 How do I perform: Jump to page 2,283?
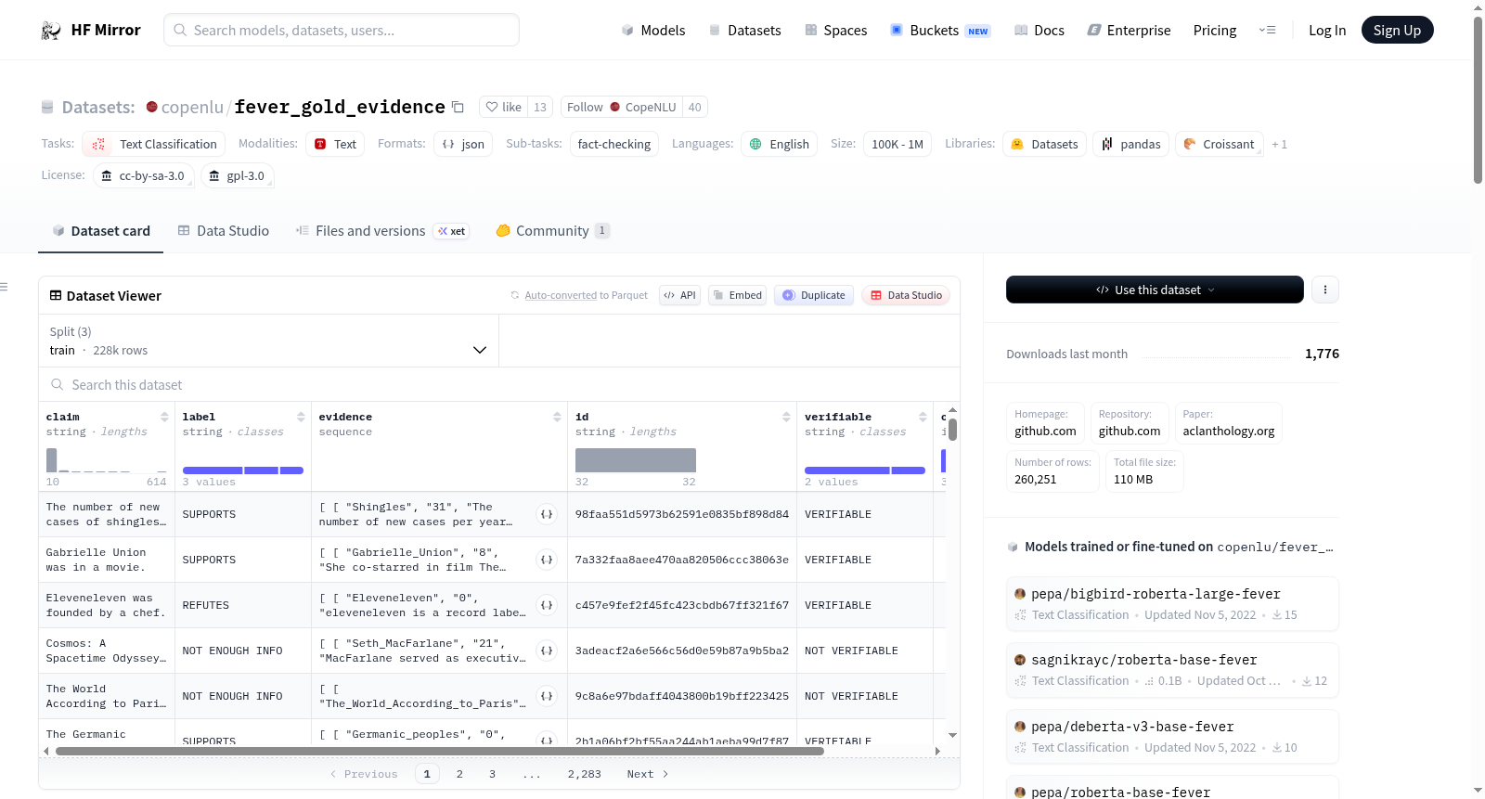click(585, 774)
